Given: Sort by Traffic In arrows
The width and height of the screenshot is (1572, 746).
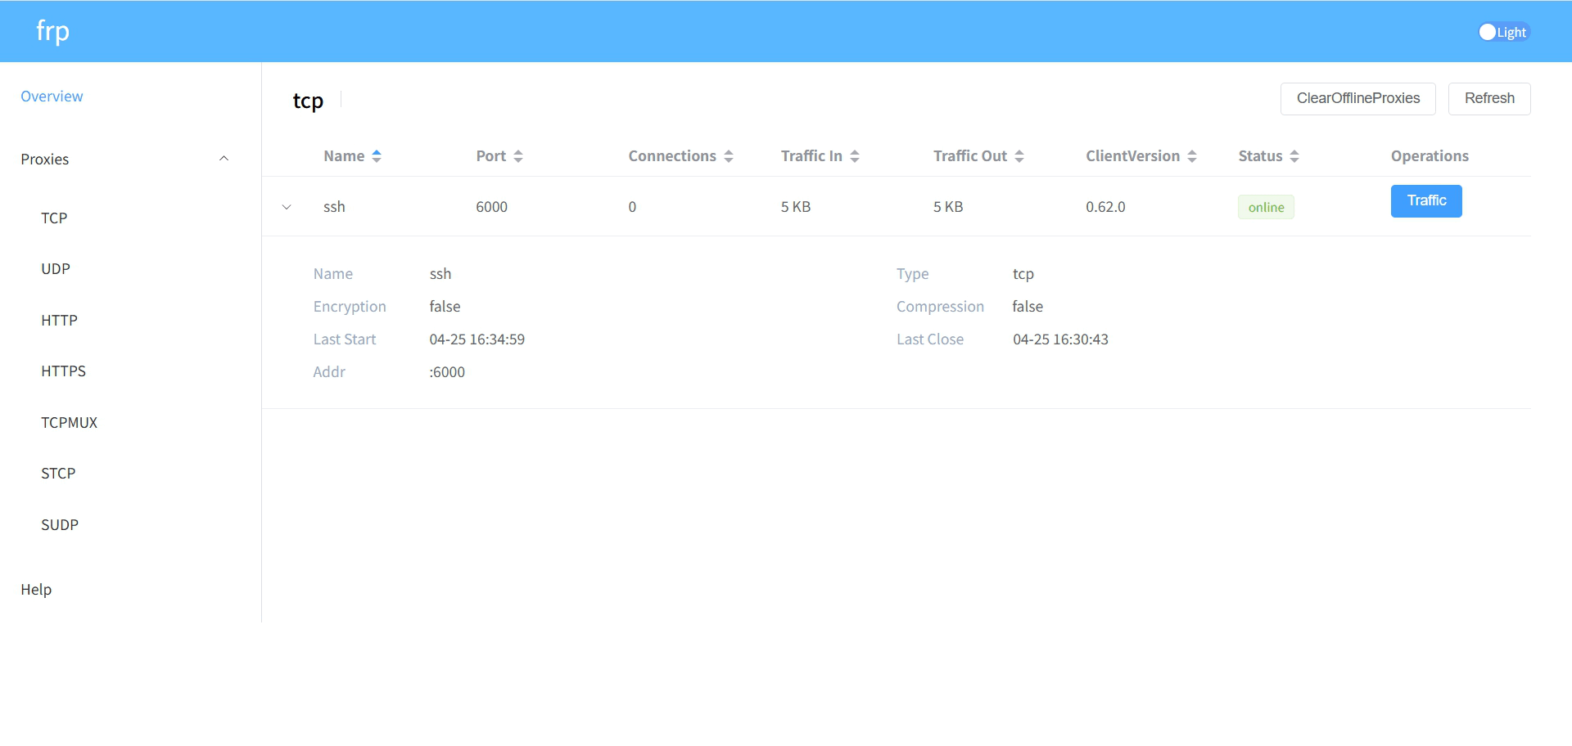Looking at the screenshot, I should pyautogui.click(x=854, y=156).
